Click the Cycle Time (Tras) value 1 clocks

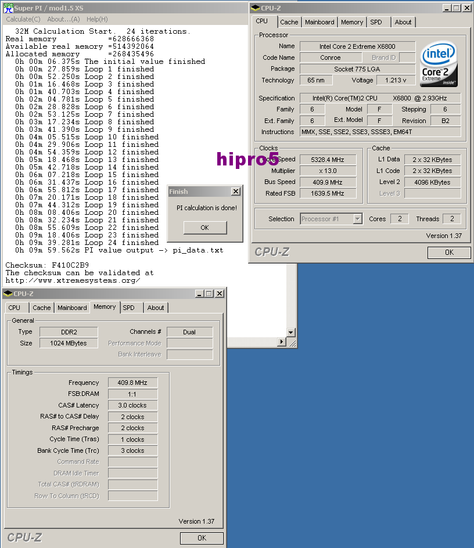pos(132,439)
